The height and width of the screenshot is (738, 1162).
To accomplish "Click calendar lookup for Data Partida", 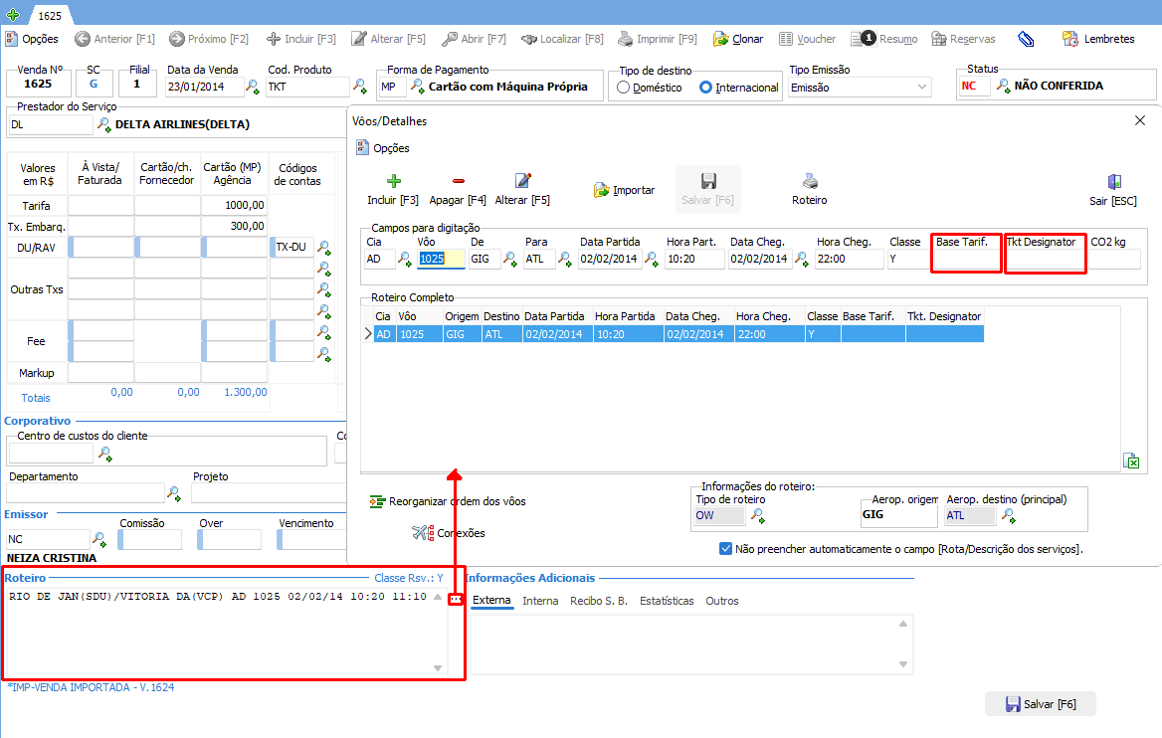I will pyautogui.click(x=652, y=259).
